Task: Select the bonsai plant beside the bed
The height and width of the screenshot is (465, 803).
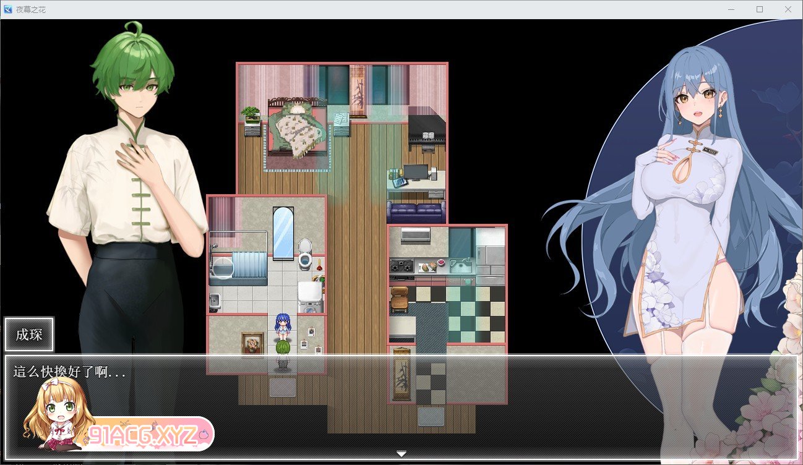Action: tap(252, 116)
